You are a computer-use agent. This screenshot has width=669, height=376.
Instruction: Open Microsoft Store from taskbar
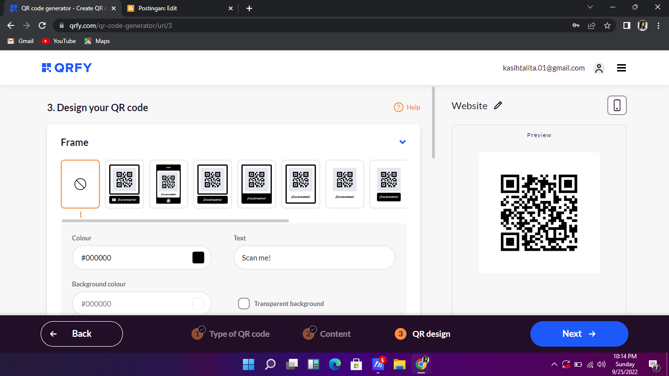(x=356, y=364)
